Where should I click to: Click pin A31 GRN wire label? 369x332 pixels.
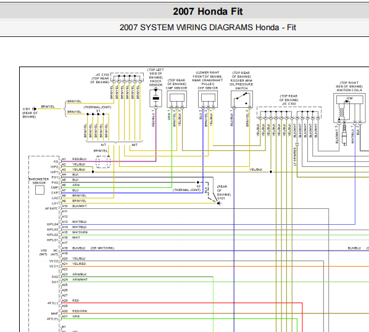tap(76, 316)
